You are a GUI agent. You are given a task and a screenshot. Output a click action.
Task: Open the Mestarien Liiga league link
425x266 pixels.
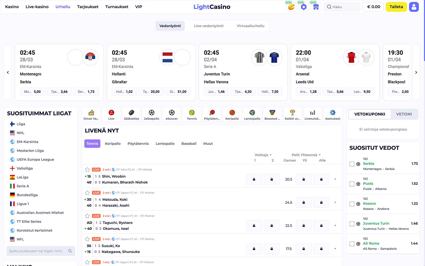[x=30, y=151]
